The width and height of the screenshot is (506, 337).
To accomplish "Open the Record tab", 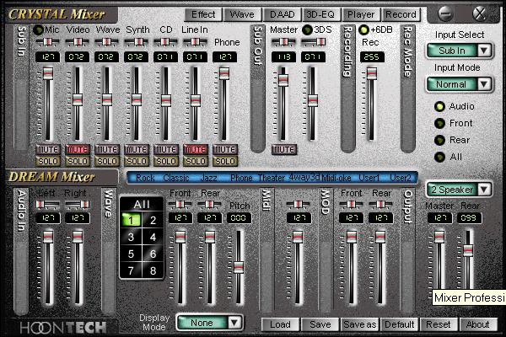I will tap(401, 14).
